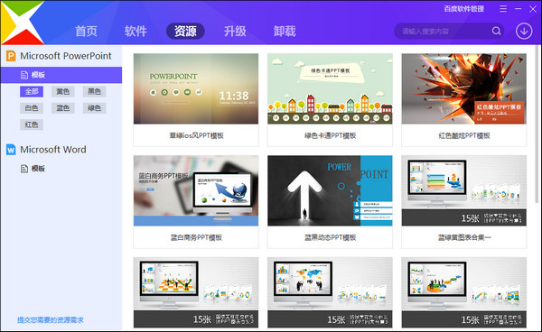The height and width of the screenshot is (332, 542).
Task: Filter templates by 蓝色
Action: (63, 108)
